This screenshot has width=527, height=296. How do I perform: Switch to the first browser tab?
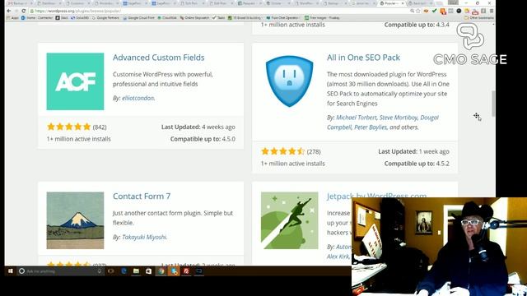point(19,3)
